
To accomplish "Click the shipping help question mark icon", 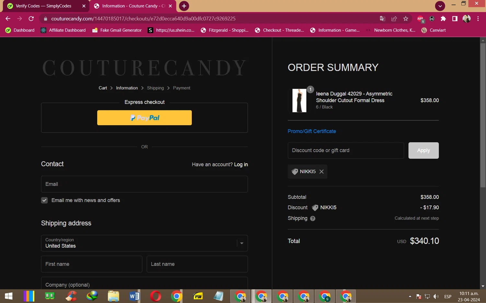I will [313, 219].
